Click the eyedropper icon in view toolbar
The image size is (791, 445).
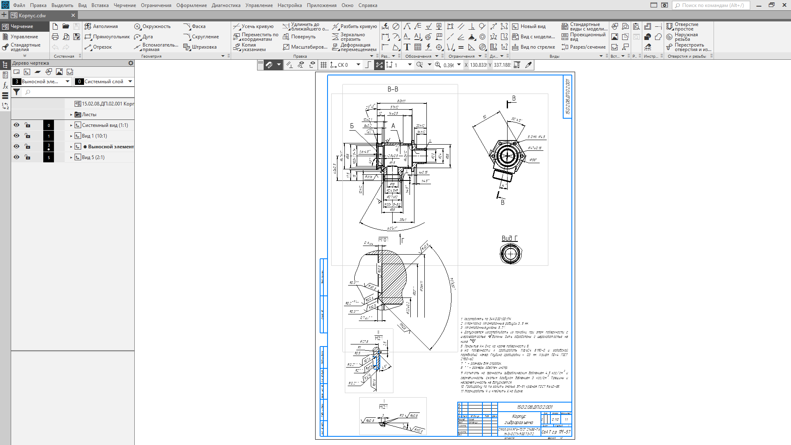coord(529,65)
